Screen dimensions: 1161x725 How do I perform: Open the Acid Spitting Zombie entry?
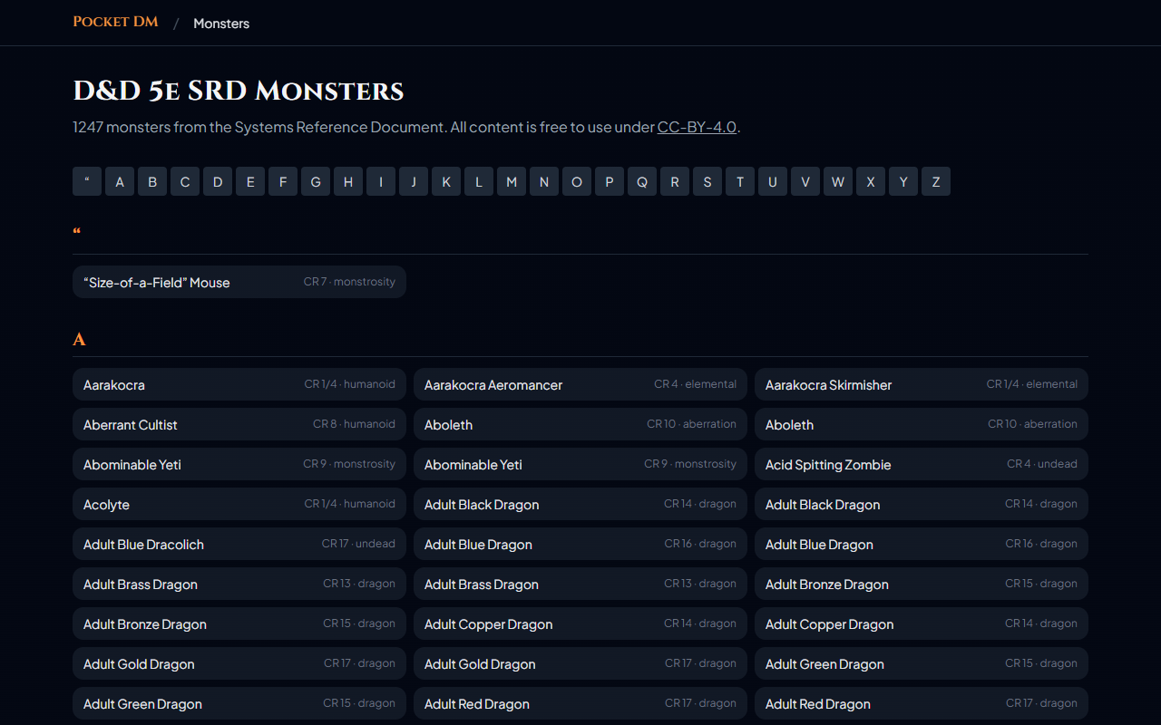[x=921, y=464]
